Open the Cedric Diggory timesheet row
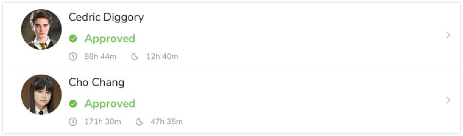 click(x=231, y=35)
